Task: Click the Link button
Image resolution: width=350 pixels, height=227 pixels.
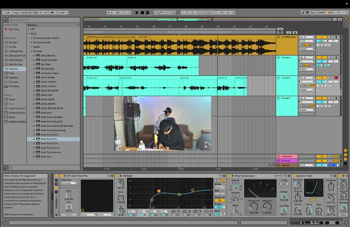Action: (x=7, y=13)
